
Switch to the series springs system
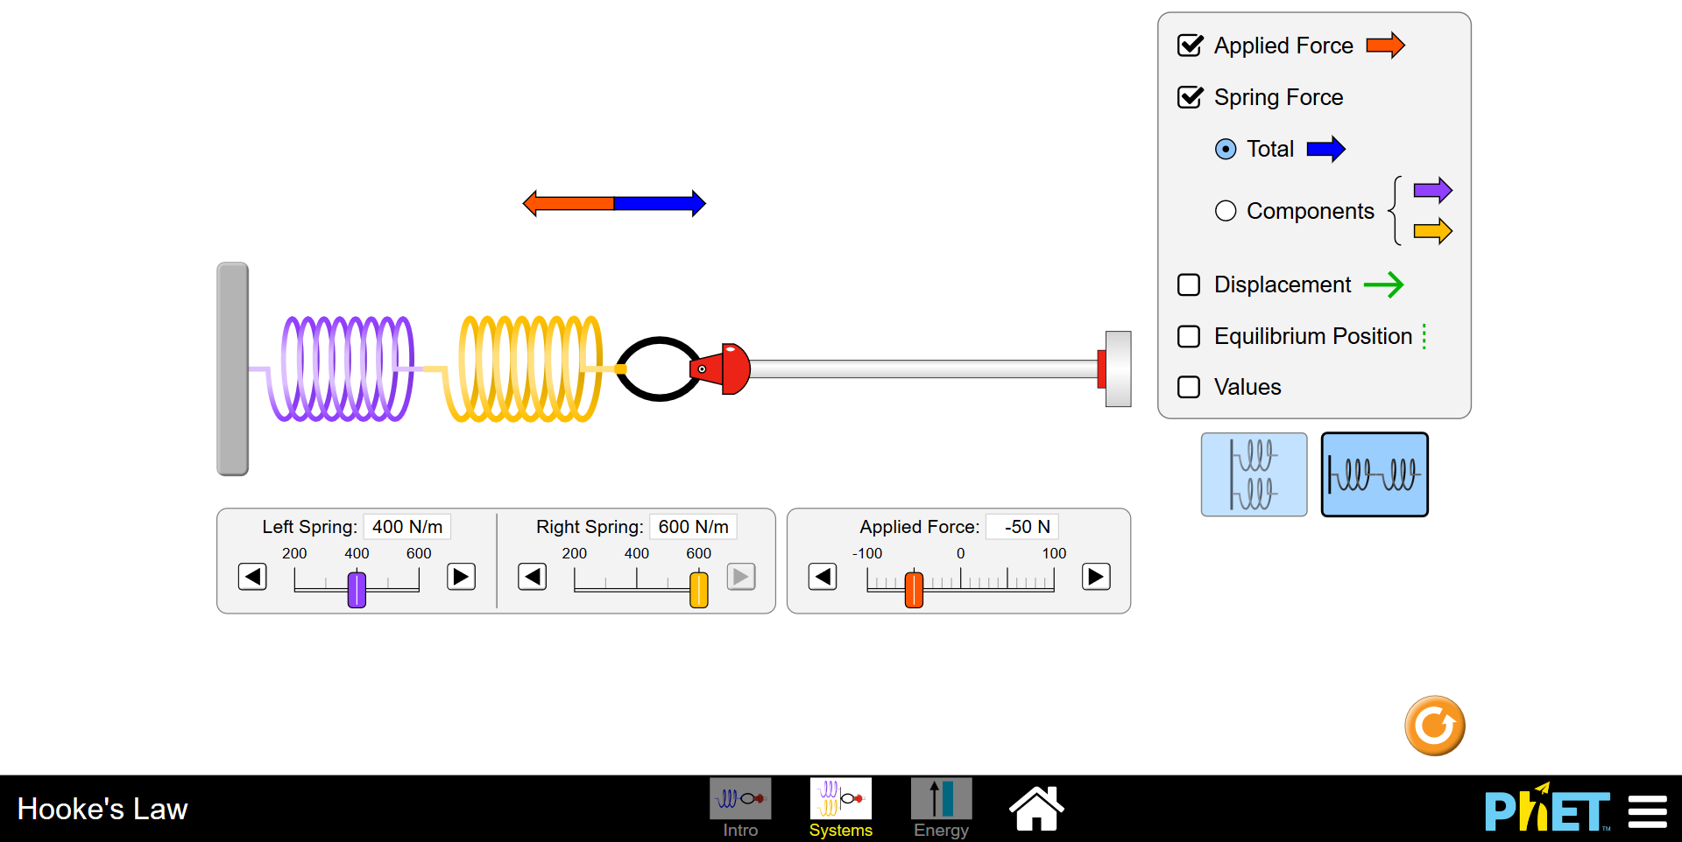click(1375, 474)
